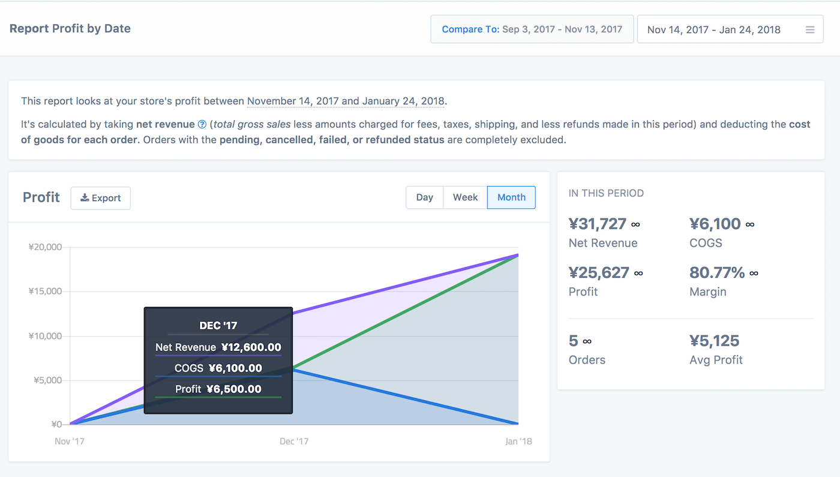The height and width of the screenshot is (477, 840).
Task: Click the blue COGS line in tooltip
Action: (218, 377)
